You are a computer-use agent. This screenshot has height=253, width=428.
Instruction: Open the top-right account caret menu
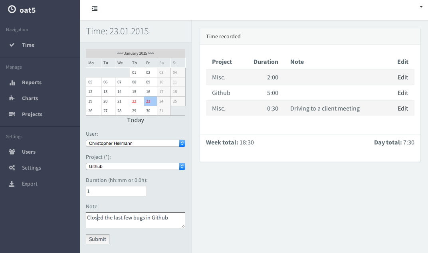(421, 7)
